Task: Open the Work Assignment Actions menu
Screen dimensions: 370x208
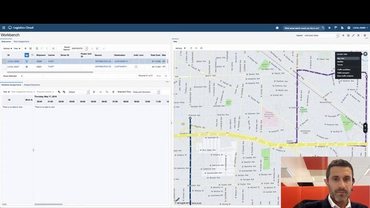Action: tap(23, 92)
